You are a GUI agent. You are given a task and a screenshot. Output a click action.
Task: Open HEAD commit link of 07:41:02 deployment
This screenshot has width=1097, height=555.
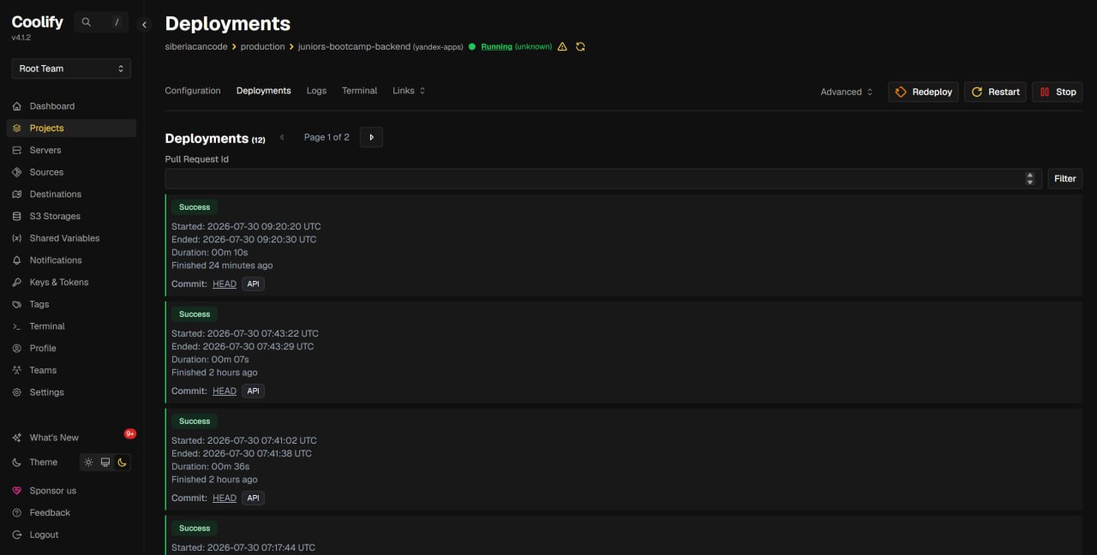(225, 498)
